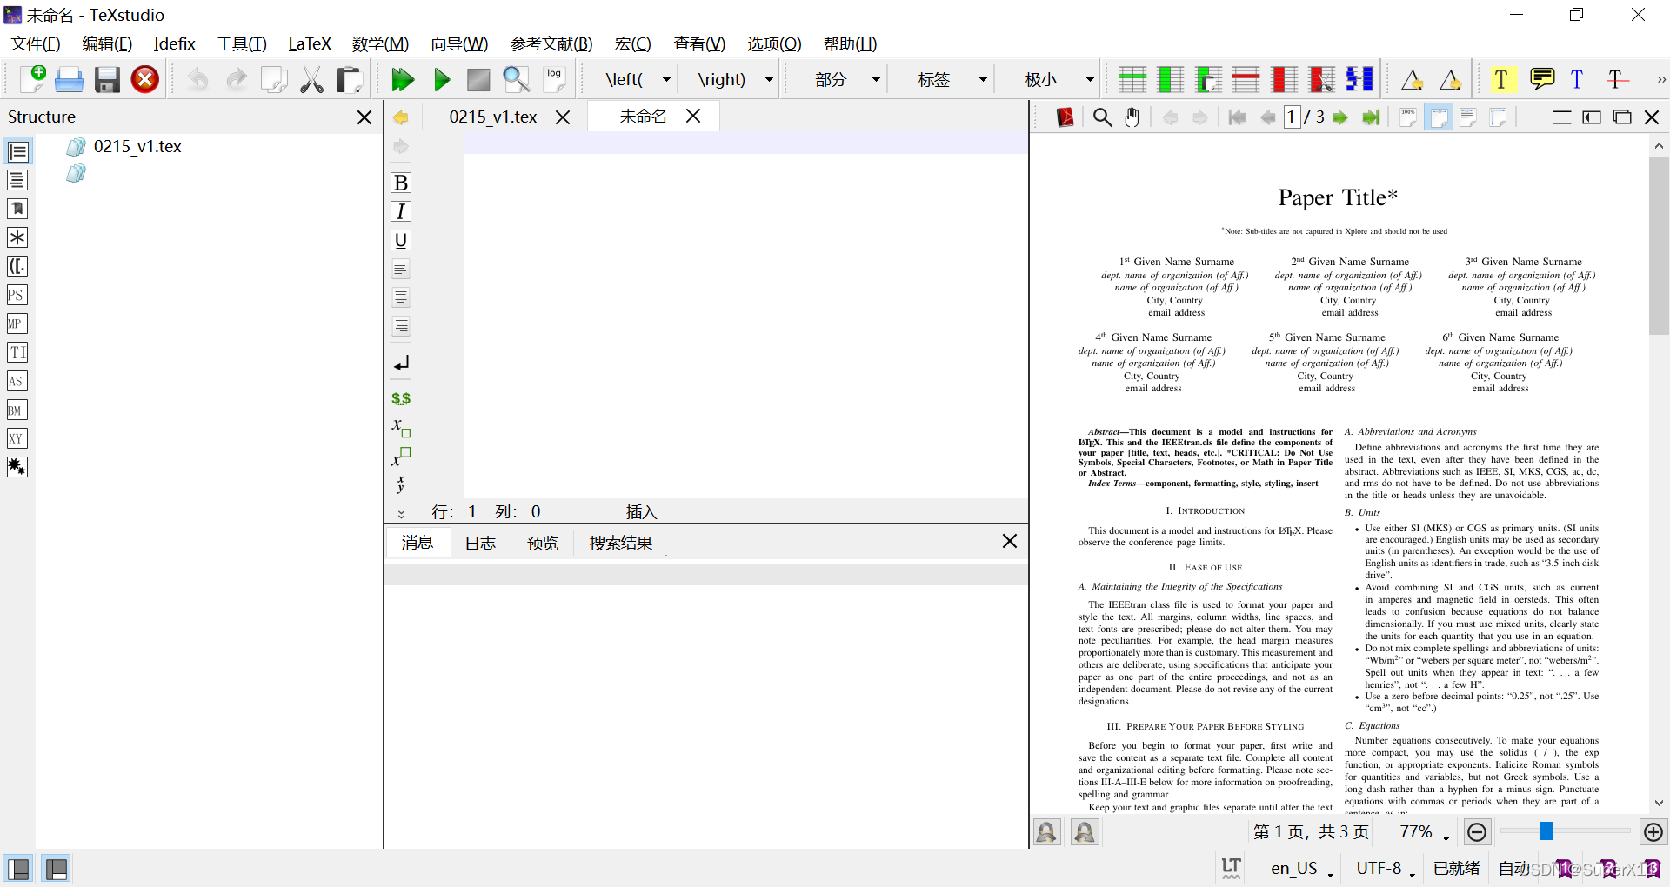Insert superscript with the x superscript icon
This screenshot has width=1670, height=887.
click(401, 457)
